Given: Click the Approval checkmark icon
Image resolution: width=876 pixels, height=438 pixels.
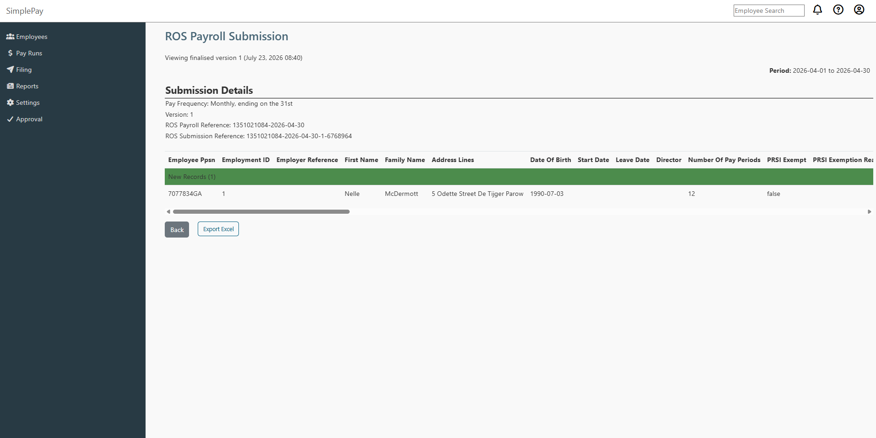Looking at the screenshot, I should coord(10,119).
